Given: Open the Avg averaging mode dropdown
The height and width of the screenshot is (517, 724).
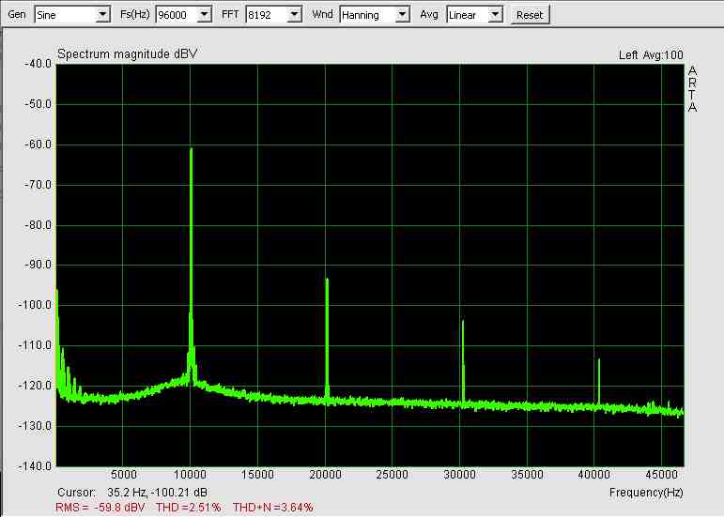Looking at the screenshot, I should click(x=496, y=15).
